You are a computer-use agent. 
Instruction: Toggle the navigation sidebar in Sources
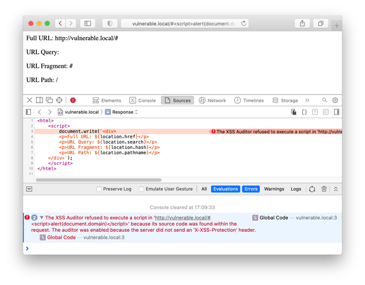(x=29, y=112)
